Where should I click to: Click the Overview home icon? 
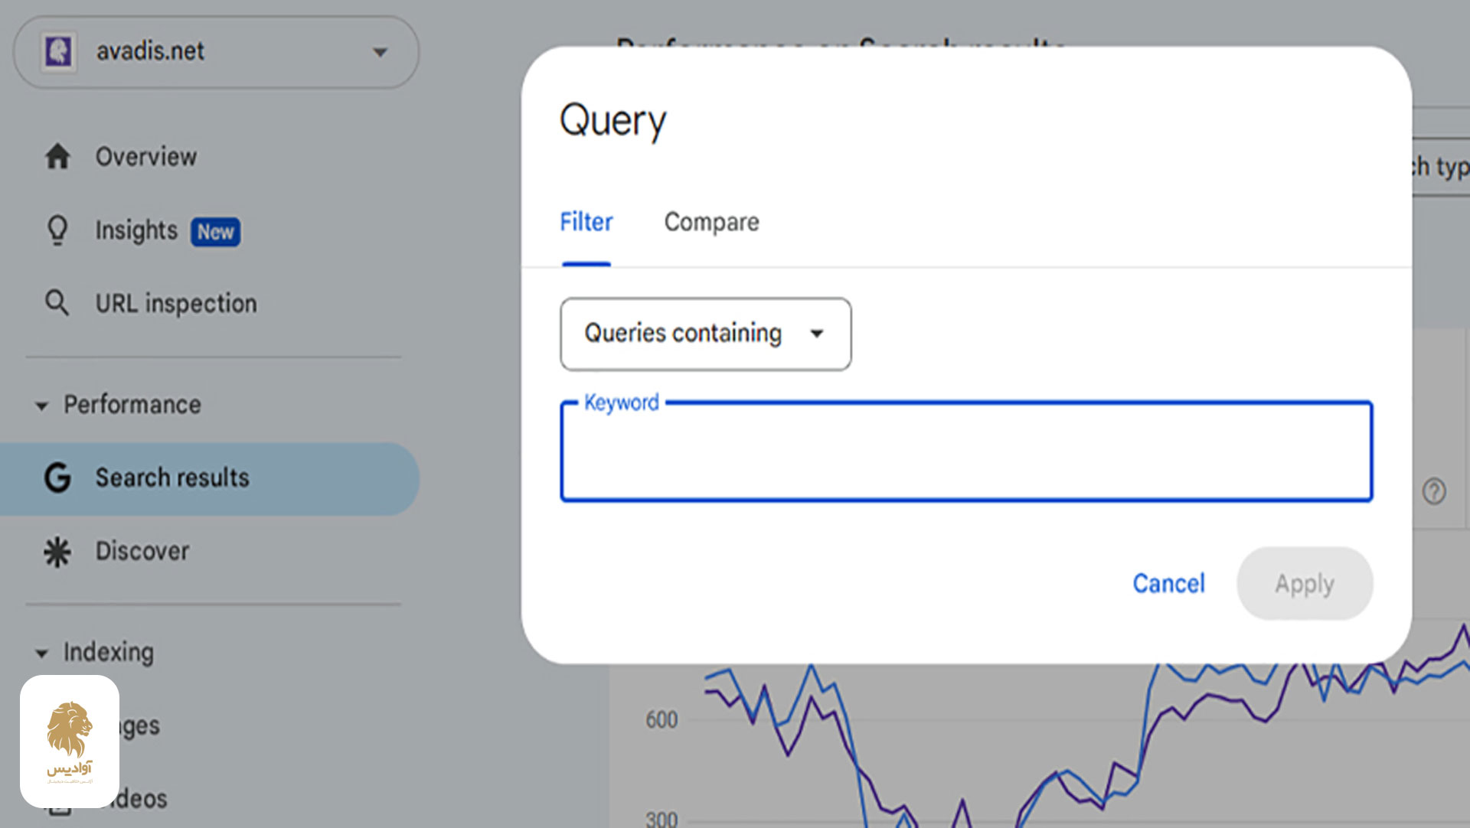(x=57, y=156)
